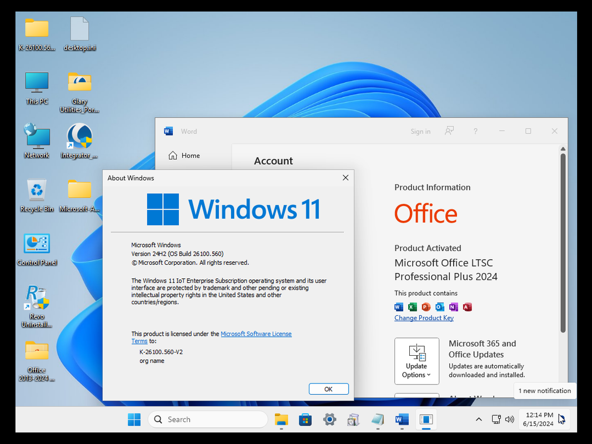592x444 pixels.
Task: Open Microsoft Software License Terms link
Action: [256, 334]
